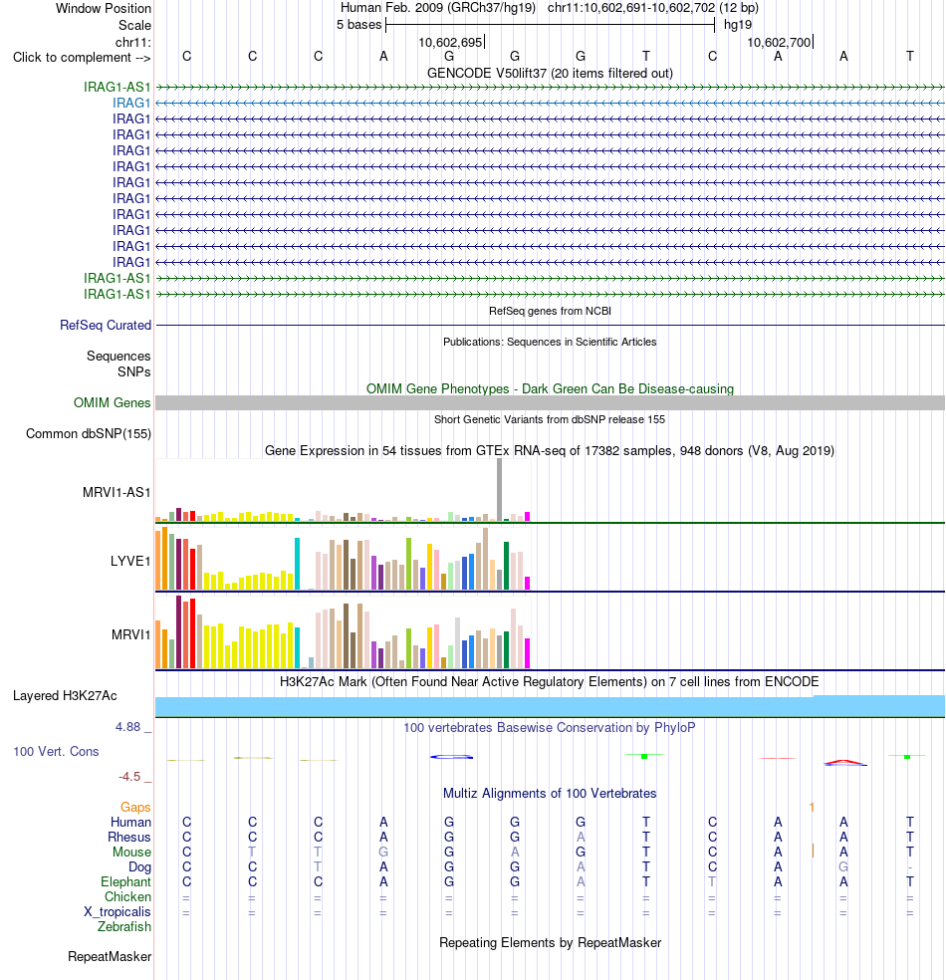Click the 10,602,695 ruler coordinate
This screenshot has width=946, height=980.
click(450, 43)
